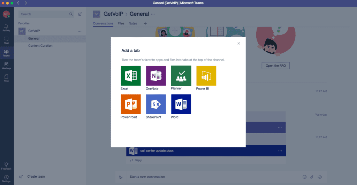
Task: Switch to the Files tab
Action: click(x=121, y=23)
